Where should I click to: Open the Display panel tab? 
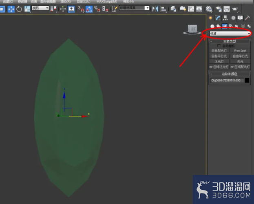[240, 18]
